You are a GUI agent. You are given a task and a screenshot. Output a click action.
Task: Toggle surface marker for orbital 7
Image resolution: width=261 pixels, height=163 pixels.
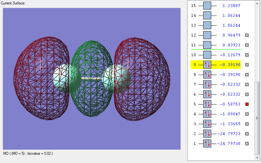click(x=247, y=84)
